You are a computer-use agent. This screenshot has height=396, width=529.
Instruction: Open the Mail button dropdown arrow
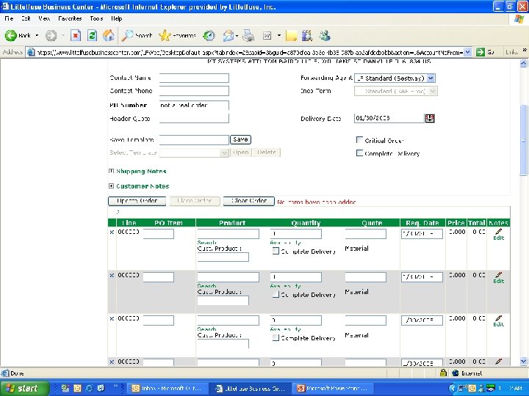237,35
